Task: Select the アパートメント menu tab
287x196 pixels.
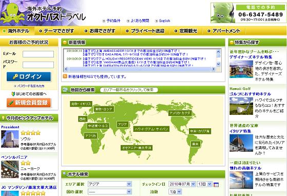Action: coord(224,31)
